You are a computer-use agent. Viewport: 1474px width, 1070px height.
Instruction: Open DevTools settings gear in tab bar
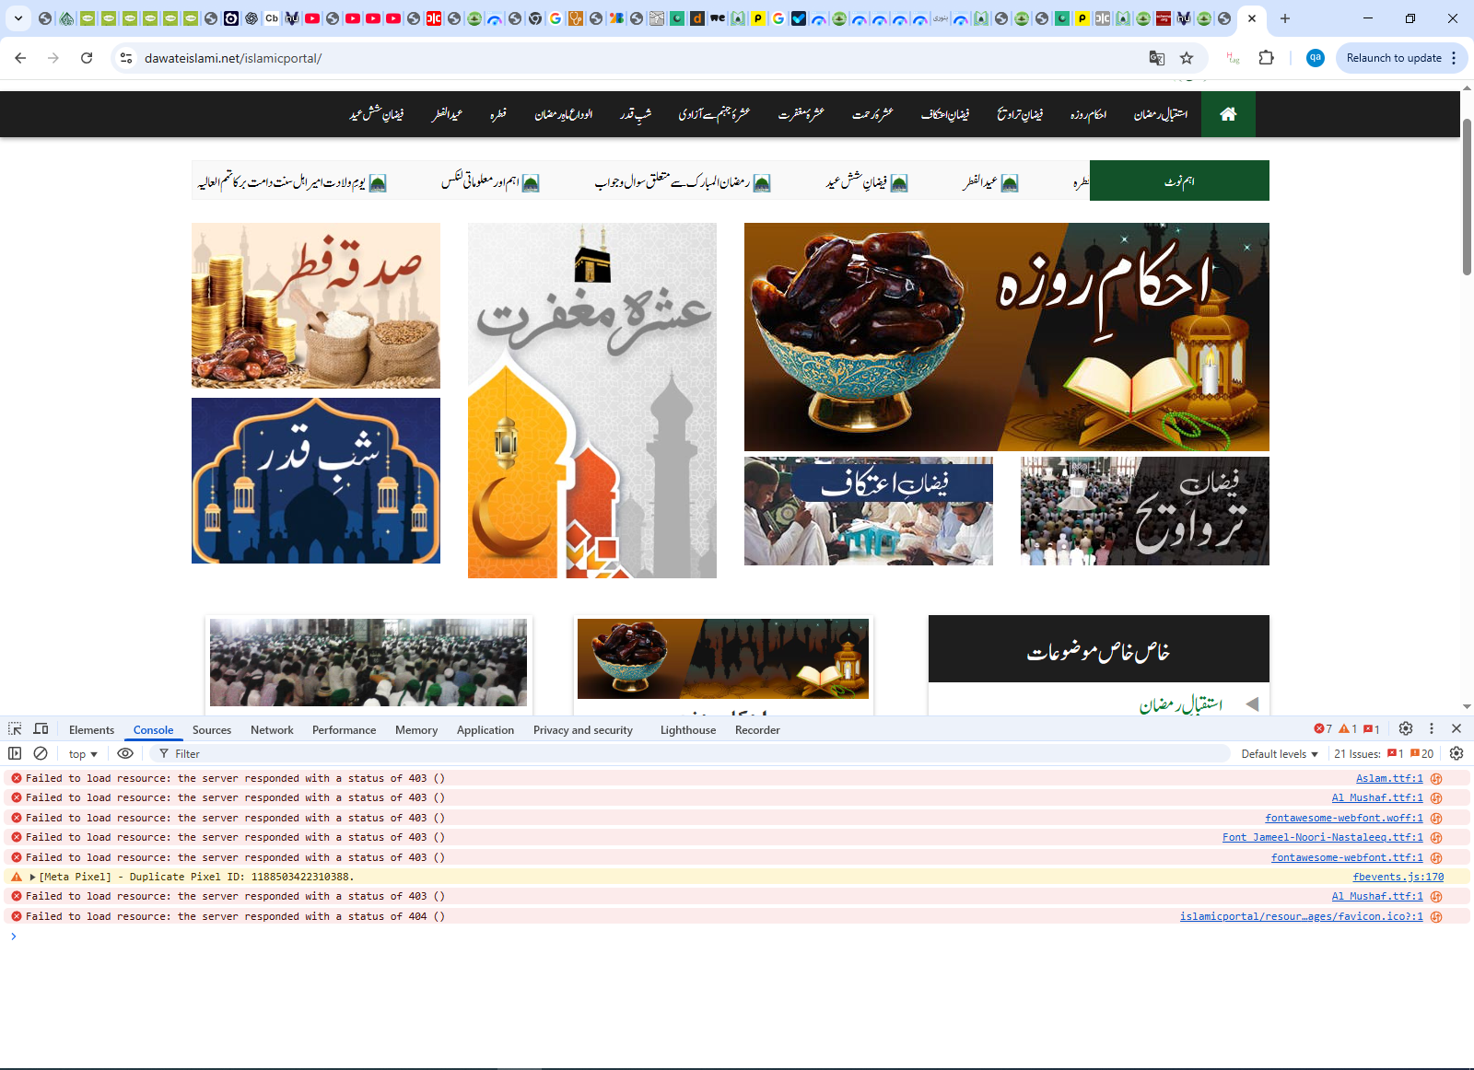[x=1405, y=728]
